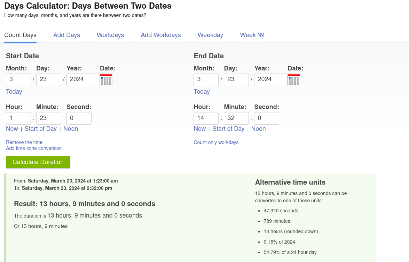Click Start of Day under Start Date

(41, 129)
